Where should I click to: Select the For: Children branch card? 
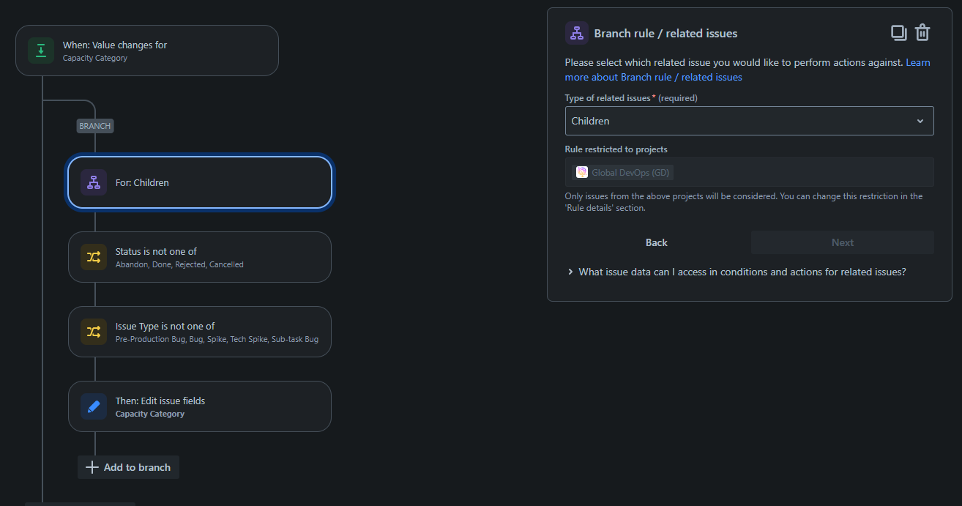pyautogui.click(x=200, y=182)
